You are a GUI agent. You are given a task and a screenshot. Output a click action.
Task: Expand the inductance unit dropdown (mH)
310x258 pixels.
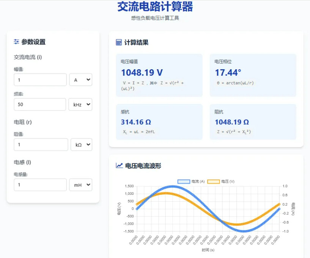(x=80, y=185)
